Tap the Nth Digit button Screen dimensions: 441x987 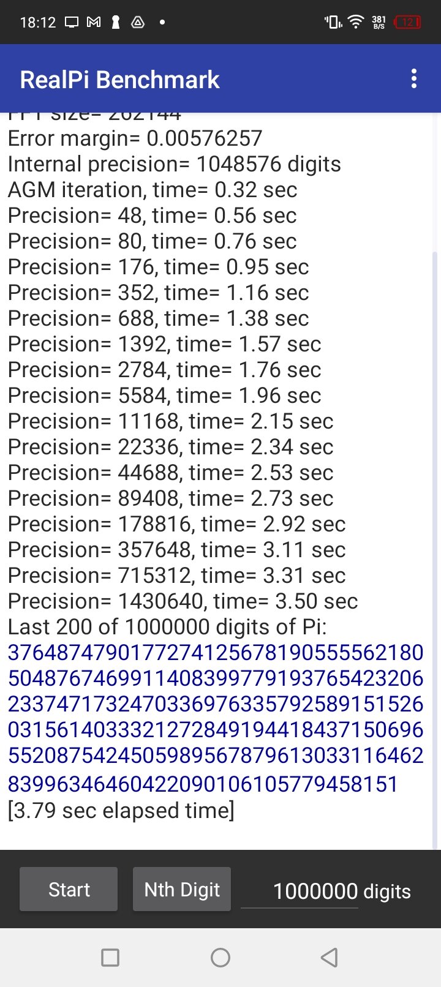click(x=182, y=889)
